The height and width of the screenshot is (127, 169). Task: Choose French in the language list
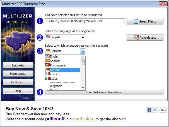(63, 74)
